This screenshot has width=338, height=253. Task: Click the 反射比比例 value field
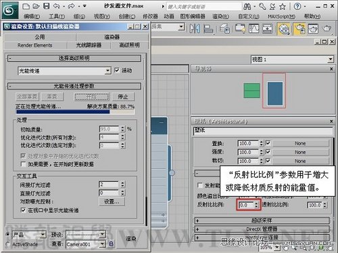(x=247, y=205)
